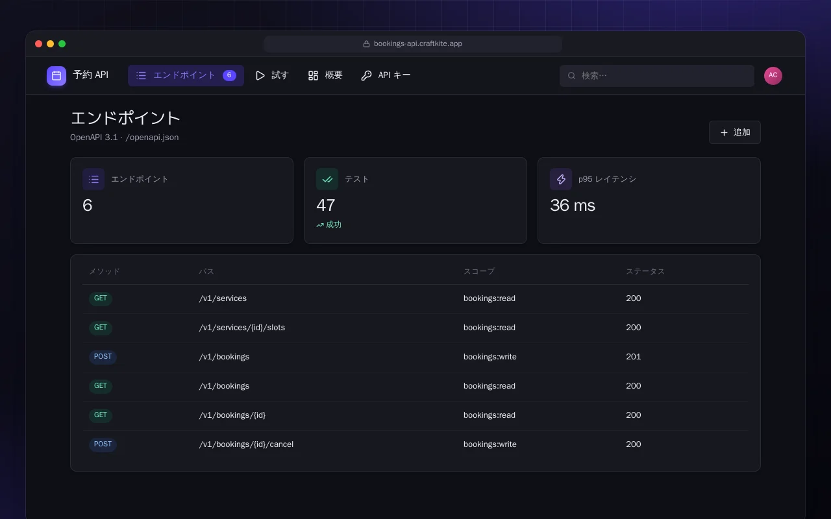The width and height of the screenshot is (831, 519).
Task: Open the AC user avatar
Action: coord(773,76)
